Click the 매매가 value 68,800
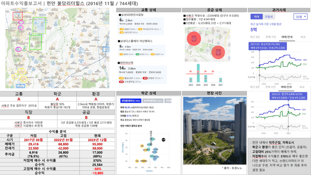Viewport: 311px width, 175px height. (63, 144)
